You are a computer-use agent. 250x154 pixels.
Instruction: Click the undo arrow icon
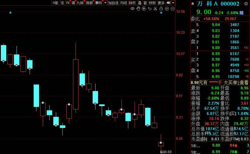click(x=150, y=9)
